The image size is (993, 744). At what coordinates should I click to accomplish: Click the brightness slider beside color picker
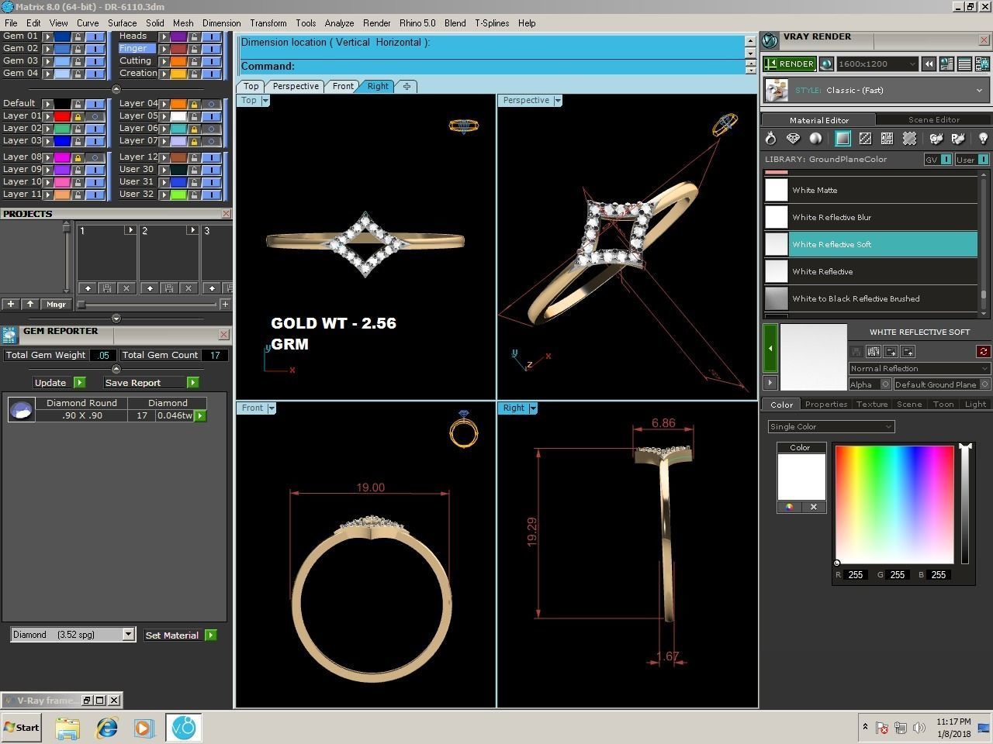pos(965,505)
